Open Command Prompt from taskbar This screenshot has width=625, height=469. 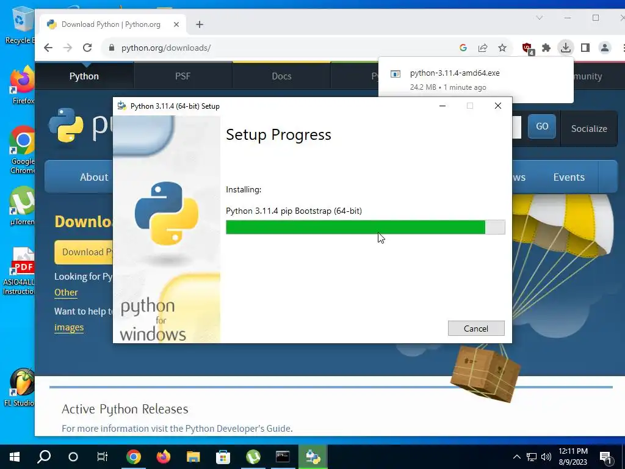pyautogui.click(x=283, y=457)
